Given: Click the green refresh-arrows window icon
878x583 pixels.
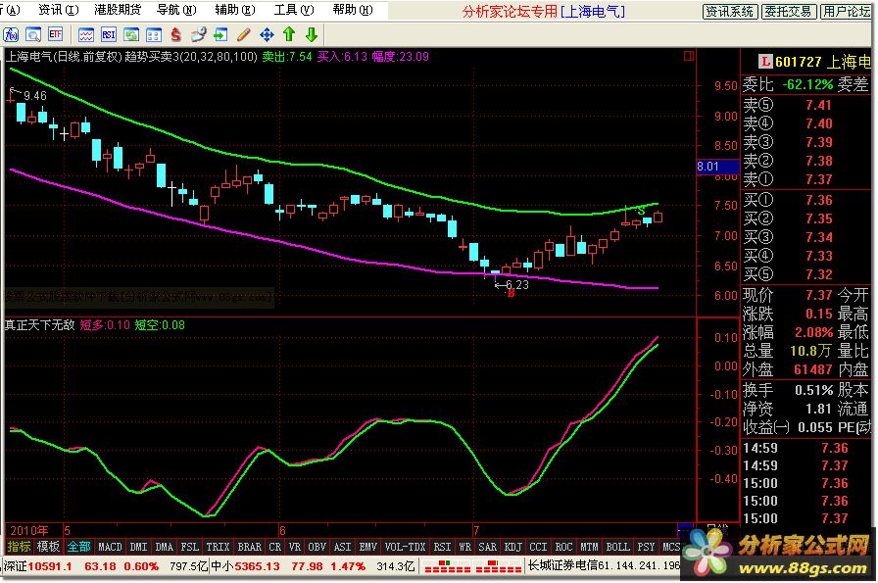Looking at the screenshot, I should click(x=131, y=34).
